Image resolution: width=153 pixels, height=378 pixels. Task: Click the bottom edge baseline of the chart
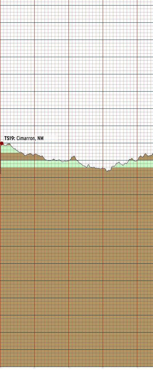tap(77, 367)
